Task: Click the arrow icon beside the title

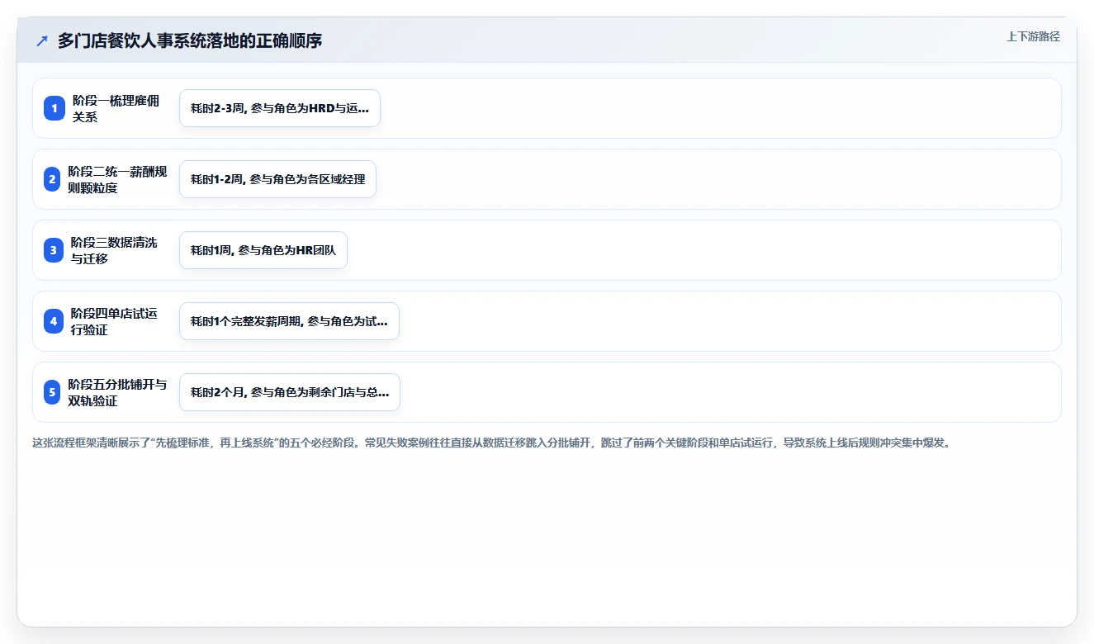Action: pos(42,40)
